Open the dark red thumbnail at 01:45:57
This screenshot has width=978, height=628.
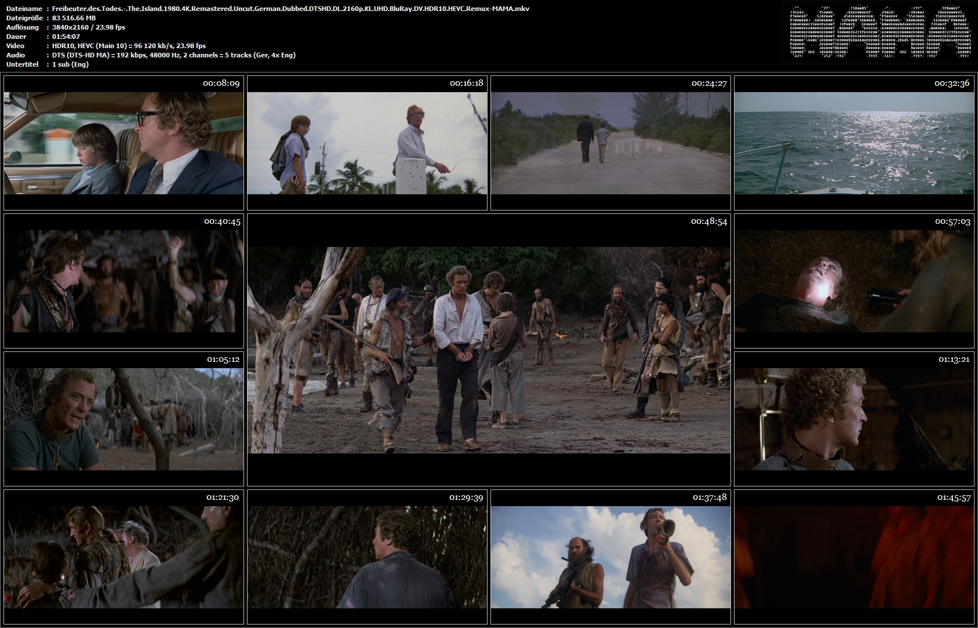click(x=854, y=557)
